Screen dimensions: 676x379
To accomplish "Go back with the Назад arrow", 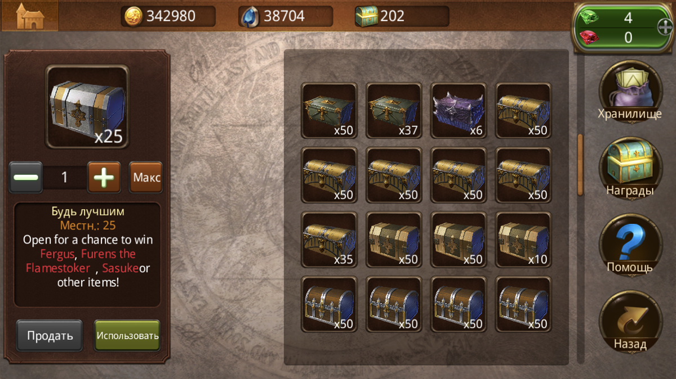I will (x=630, y=322).
